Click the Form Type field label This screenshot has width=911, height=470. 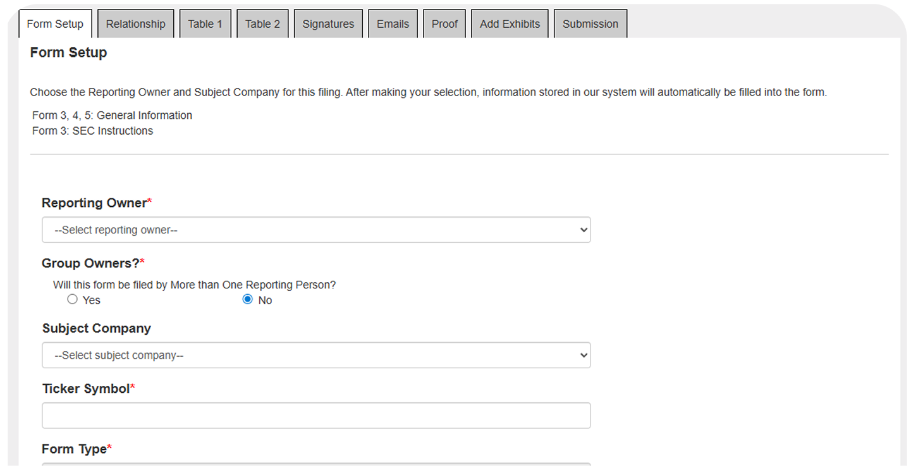(74, 449)
